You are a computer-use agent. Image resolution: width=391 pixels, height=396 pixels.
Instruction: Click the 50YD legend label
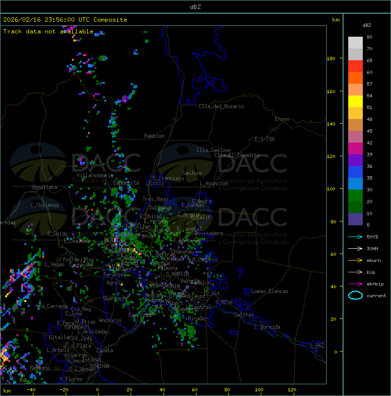tap(372, 237)
